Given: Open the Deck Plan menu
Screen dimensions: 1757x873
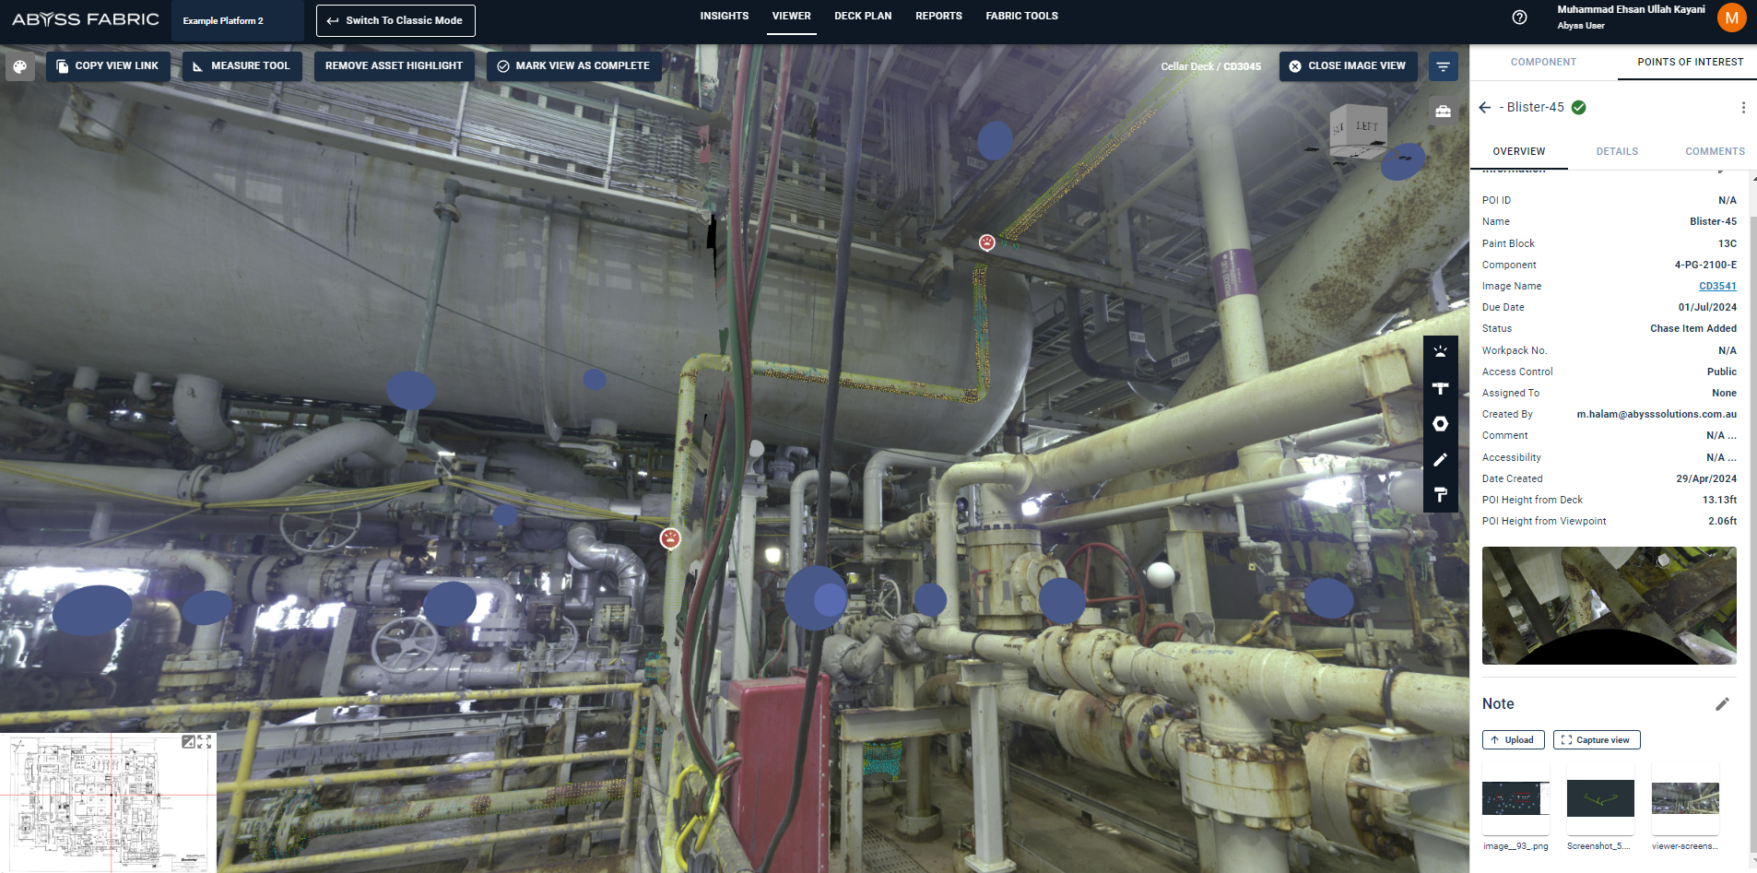Looking at the screenshot, I should 862,17.
